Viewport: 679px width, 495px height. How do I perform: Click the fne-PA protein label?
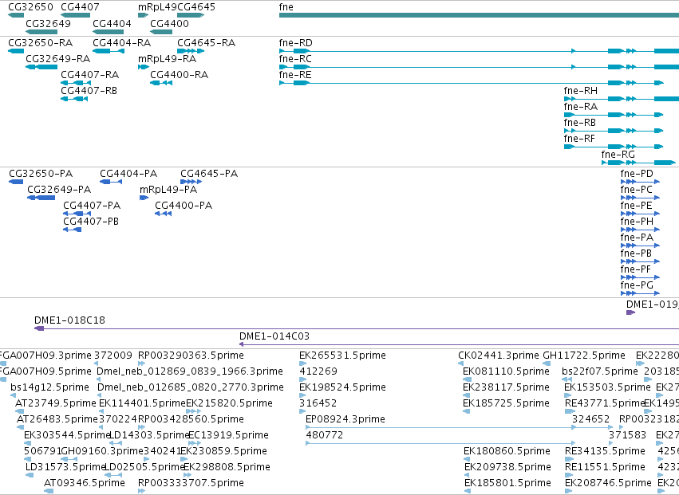[637, 238]
